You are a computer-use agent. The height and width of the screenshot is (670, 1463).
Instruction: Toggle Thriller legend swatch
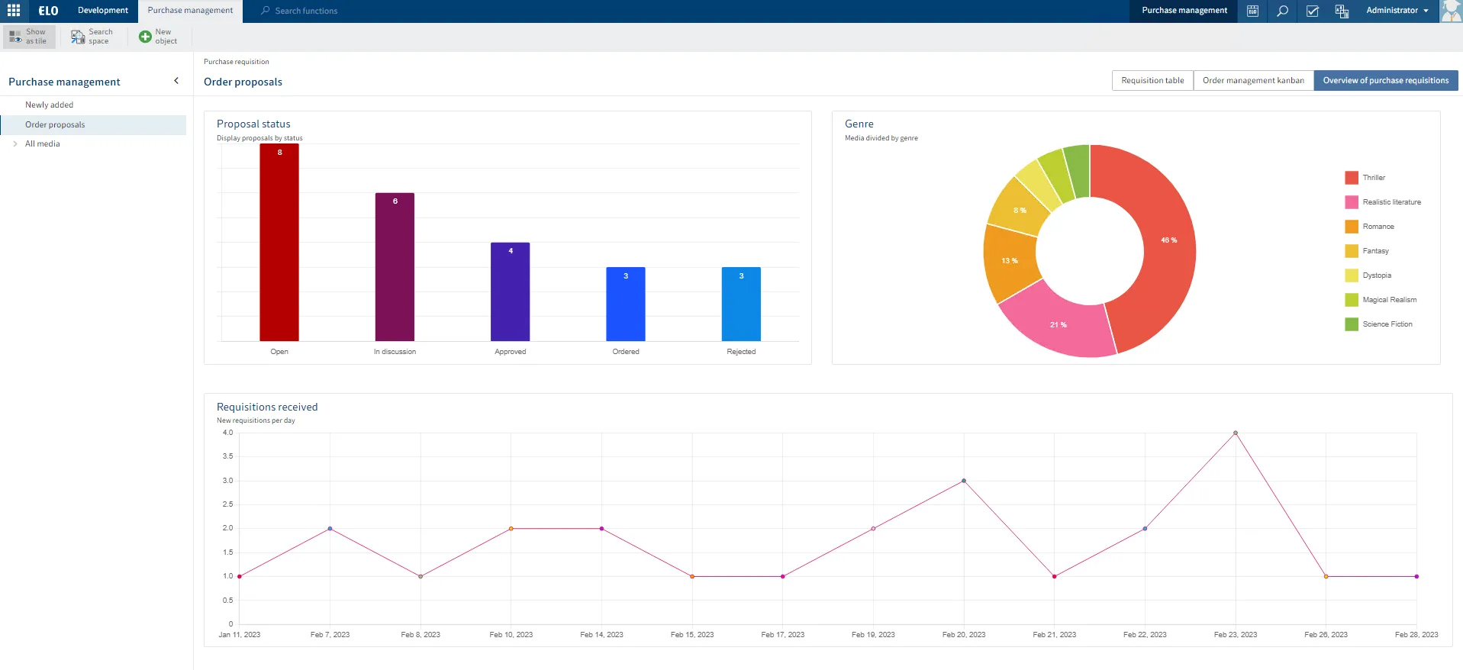(1351, 178)
